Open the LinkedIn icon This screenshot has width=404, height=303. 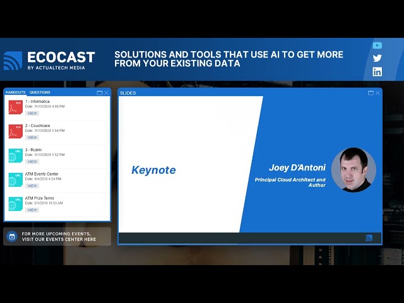[377, 72]
